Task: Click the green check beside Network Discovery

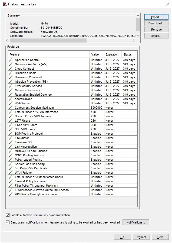Action: pos(11,90)
